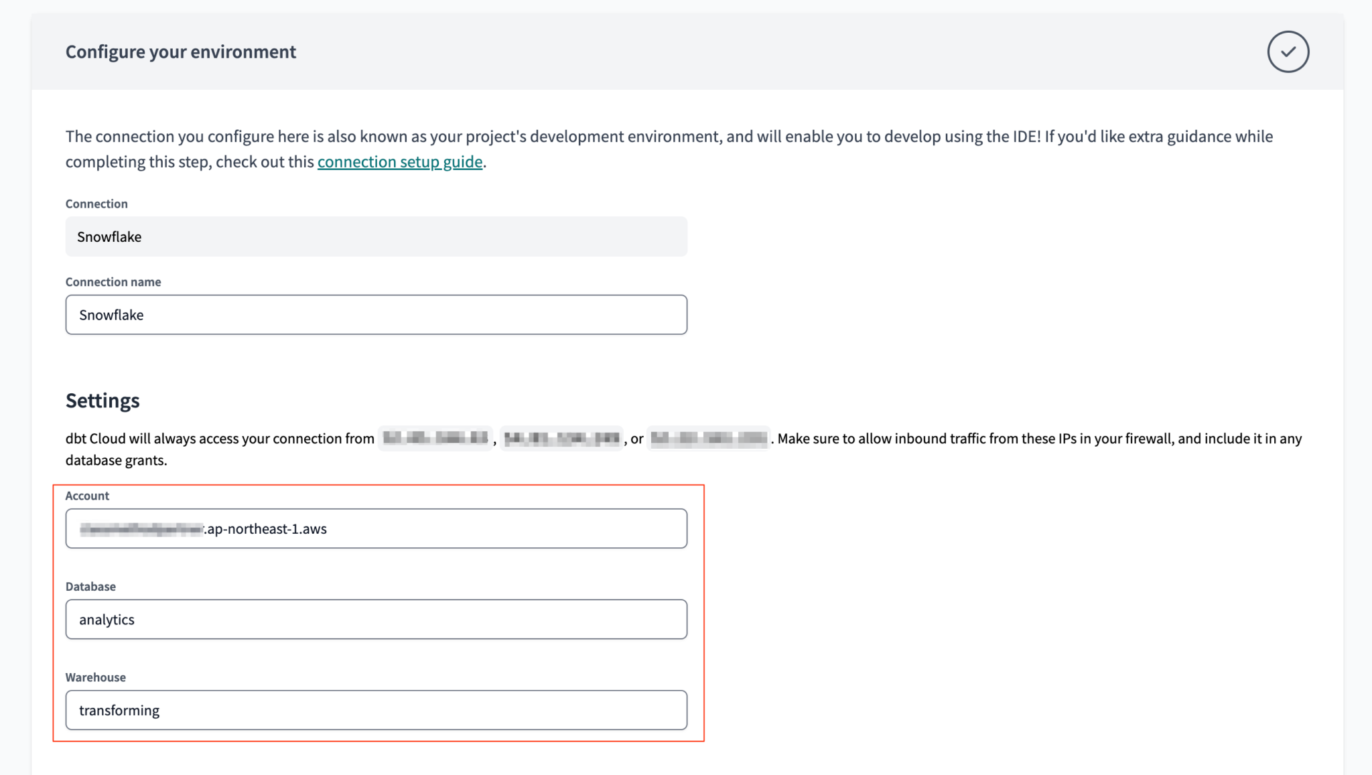This screenshot has width=1372, height=775.
Task: Click the third blurred IP address badge
Action: (709, 439)
